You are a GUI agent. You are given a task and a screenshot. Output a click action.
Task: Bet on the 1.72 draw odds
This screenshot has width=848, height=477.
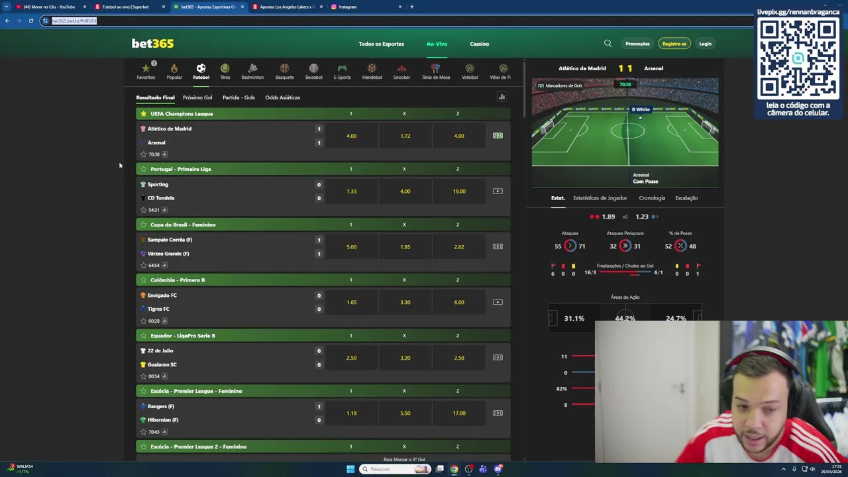405,136
